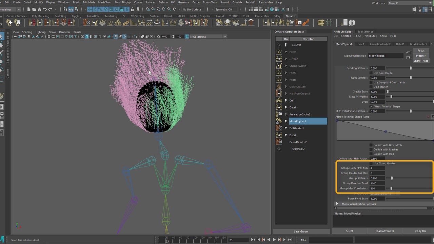Expand Moov Visualization Controls section
Screen dimensions: 434x244
click(337, 204)
